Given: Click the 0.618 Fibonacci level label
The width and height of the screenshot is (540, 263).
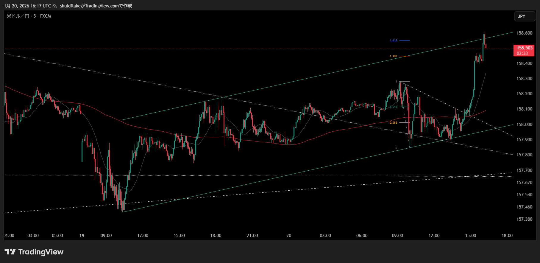Looking at the screenshot, I should pos(393,107).
